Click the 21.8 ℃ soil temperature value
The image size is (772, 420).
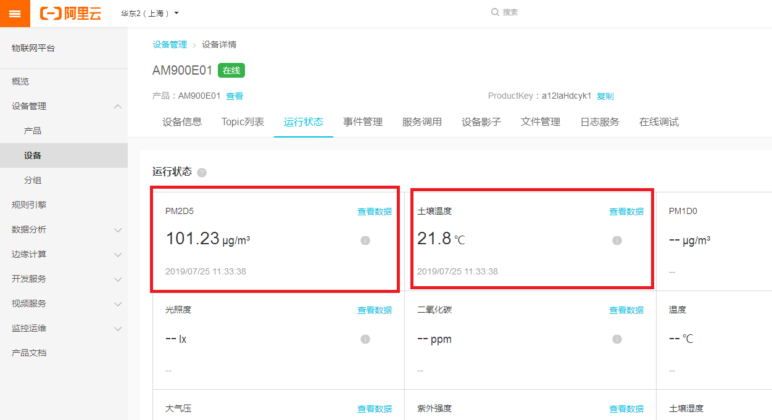pos(441,239)
